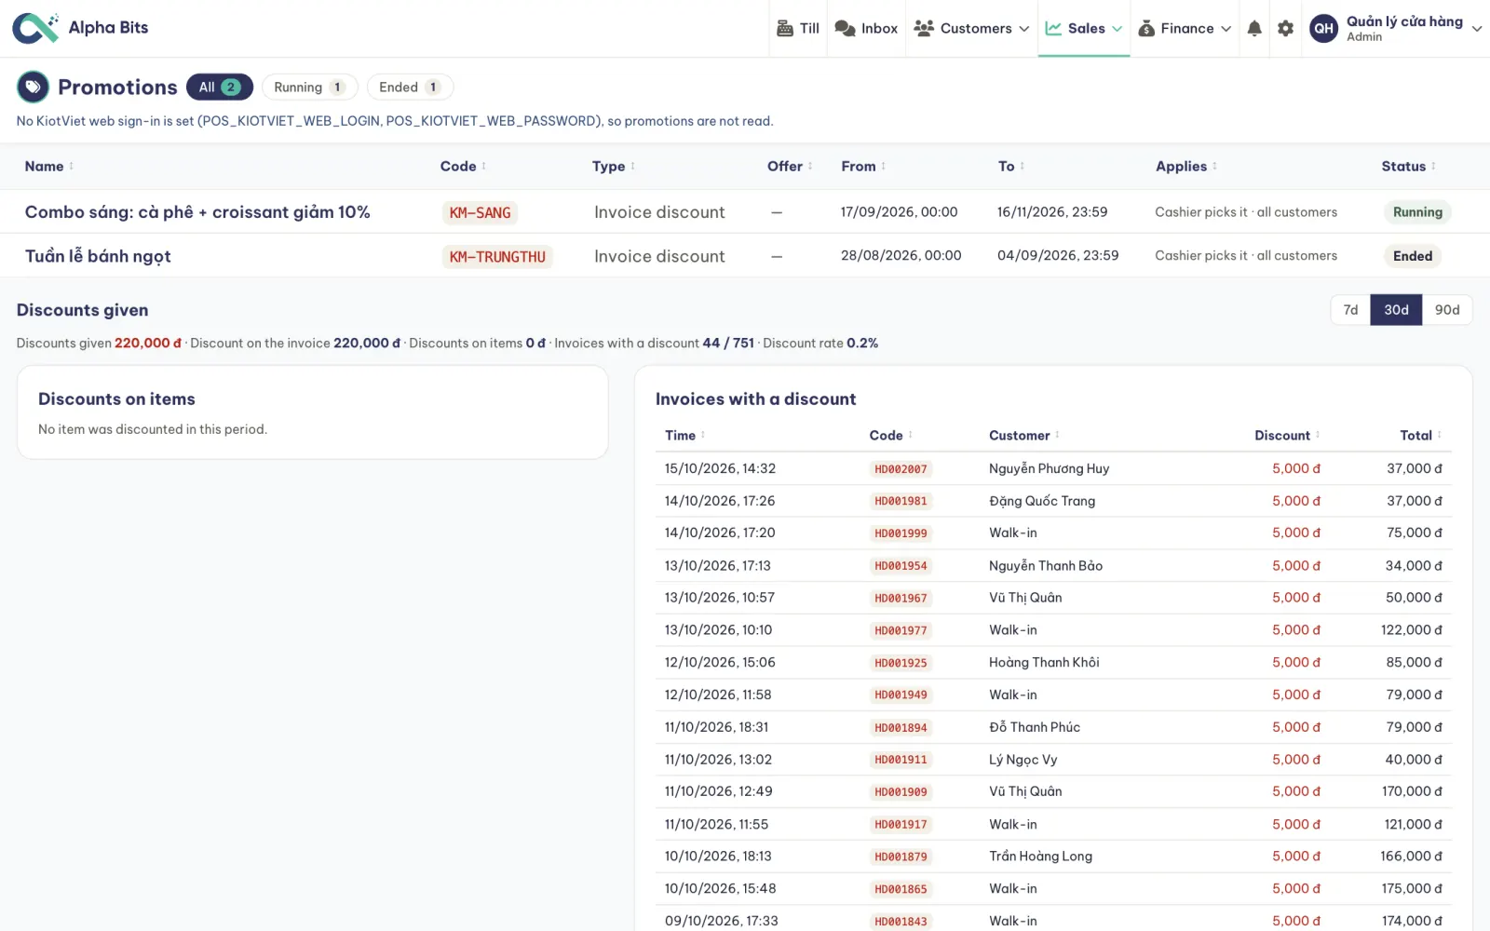Click the Alpha Bits logo icon
The width and height of the screenshot is (1490, 931).
tap(35, 28)
